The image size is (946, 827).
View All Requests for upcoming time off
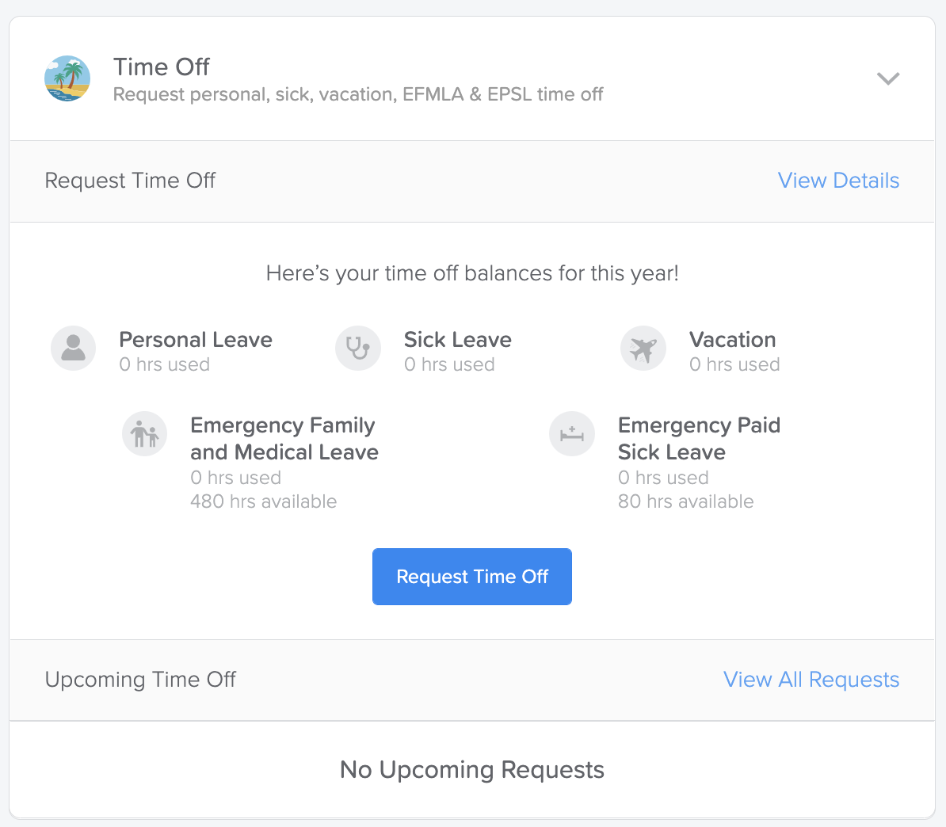[811, 680]
